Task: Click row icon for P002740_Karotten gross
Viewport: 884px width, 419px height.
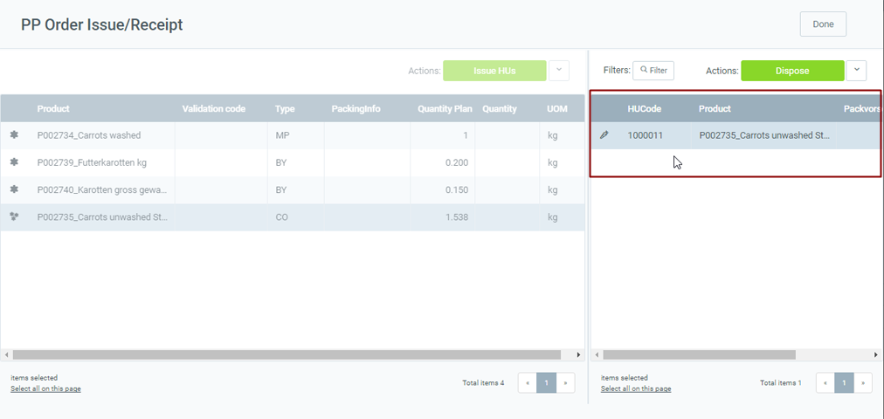Action: pyautogui.click(x=15, y=189)
